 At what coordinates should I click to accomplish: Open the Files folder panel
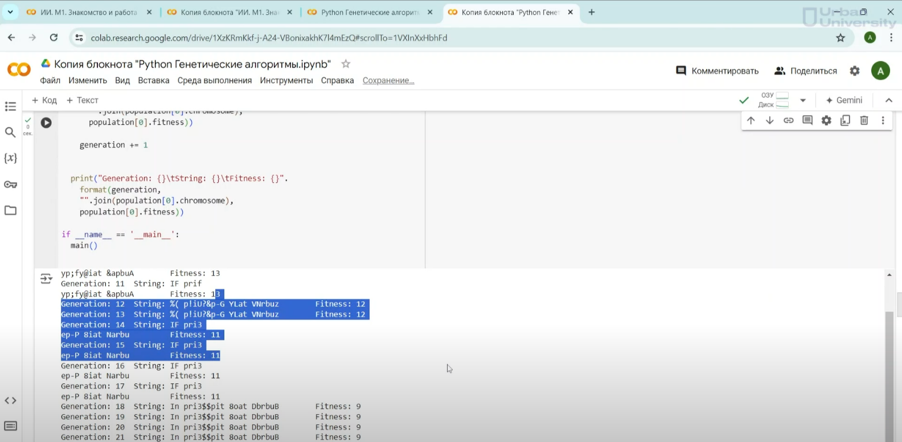(x=10, y=211)
